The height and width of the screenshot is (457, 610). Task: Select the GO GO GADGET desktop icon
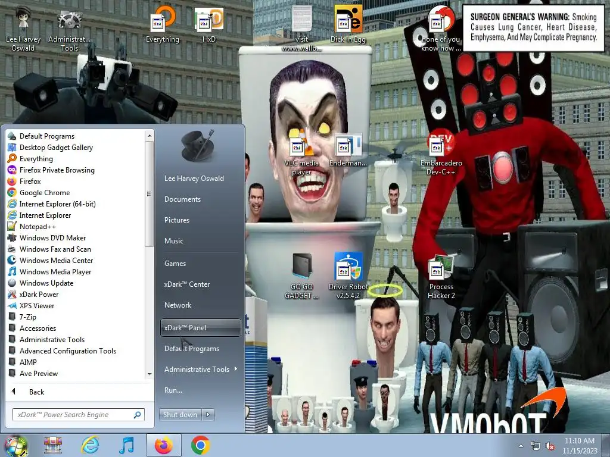click(x=301, y=276)
